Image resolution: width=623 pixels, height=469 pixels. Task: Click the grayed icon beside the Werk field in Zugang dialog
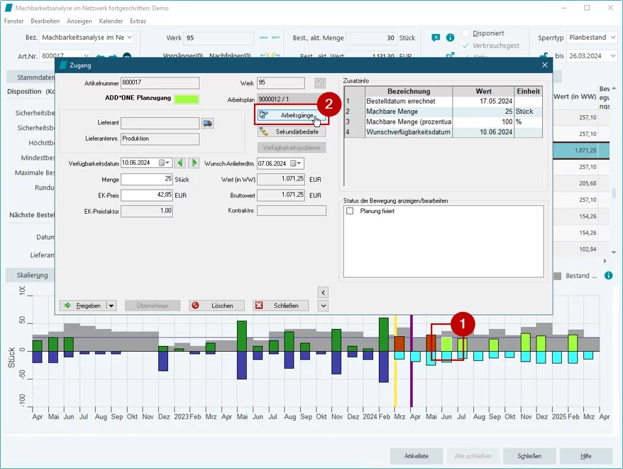(x=320, y=83)
